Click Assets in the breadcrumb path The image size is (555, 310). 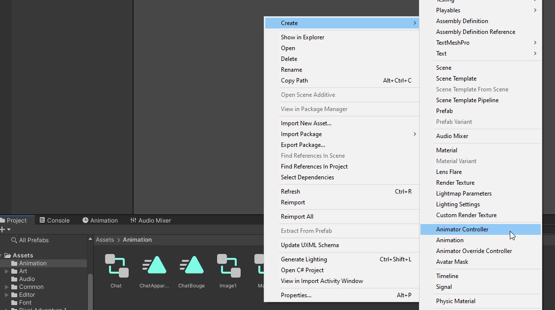tap(105, 240)
